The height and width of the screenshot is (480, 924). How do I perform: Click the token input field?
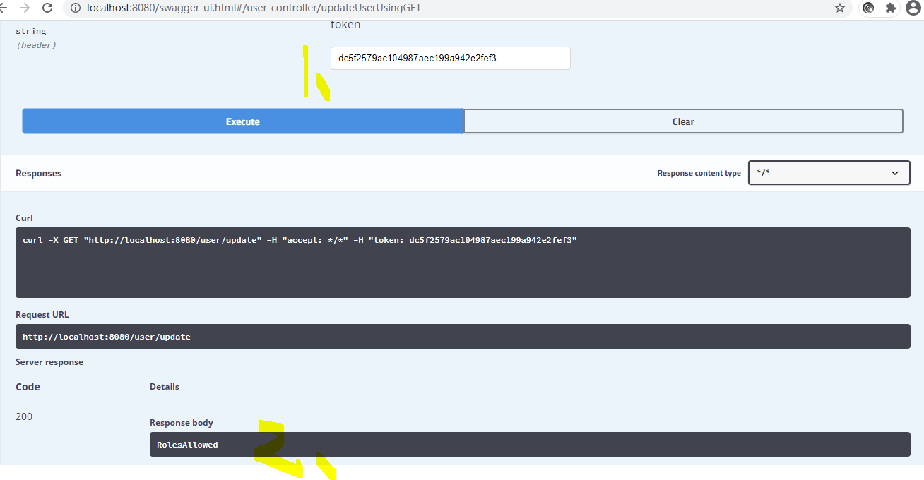pos(451,58)
